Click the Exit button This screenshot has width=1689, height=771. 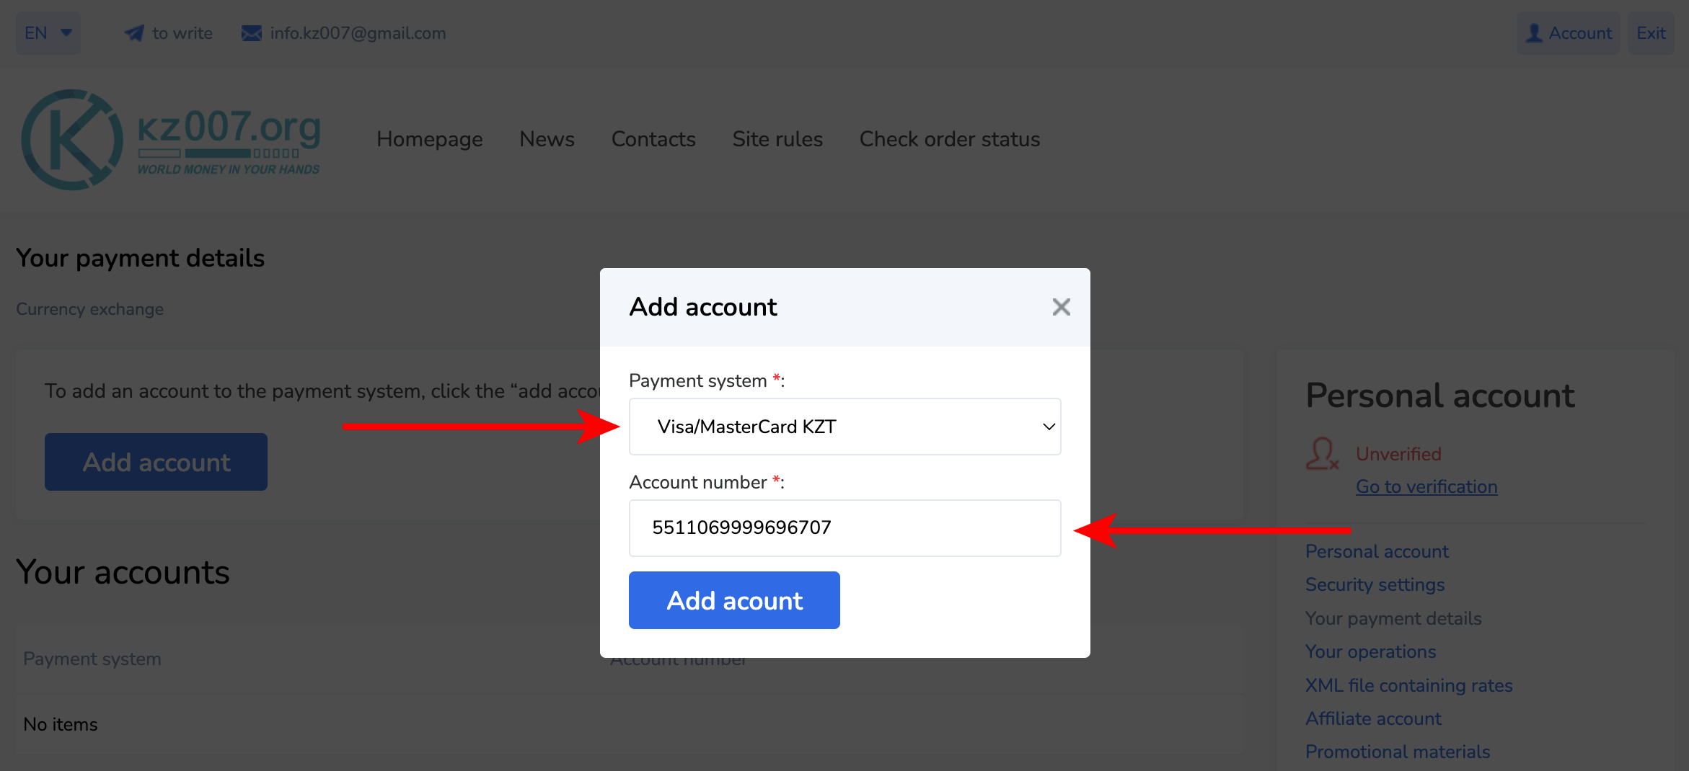click(x=1650, y=33)
